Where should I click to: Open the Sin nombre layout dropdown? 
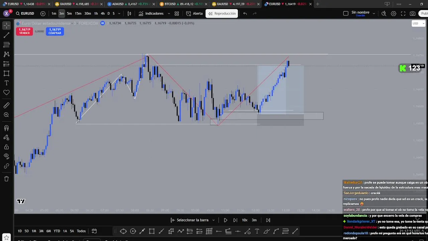(x=374, y=13)
